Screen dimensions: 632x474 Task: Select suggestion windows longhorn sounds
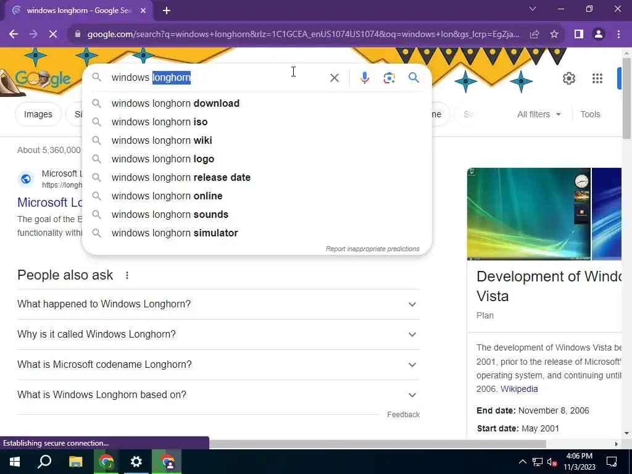click(x=257, y=214)
